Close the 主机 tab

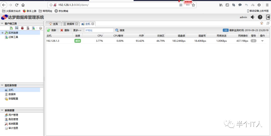click(x=93, y=24)
